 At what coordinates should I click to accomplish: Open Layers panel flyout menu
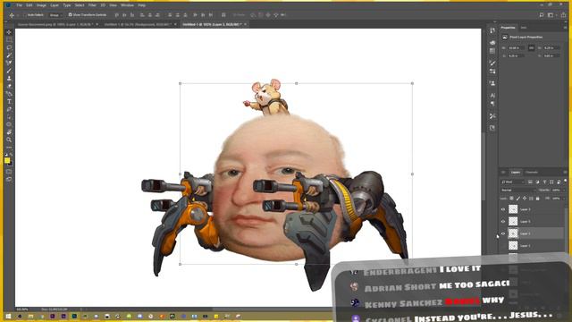coord(566,173)
